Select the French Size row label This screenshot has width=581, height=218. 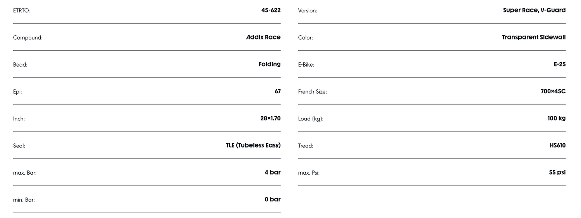click(x=313, y=92)
